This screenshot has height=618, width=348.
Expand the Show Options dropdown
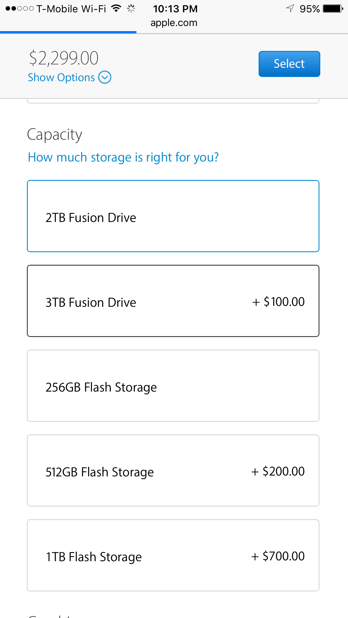[61, 78]
